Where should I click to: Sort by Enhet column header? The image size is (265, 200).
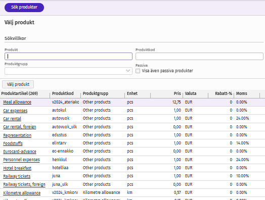tap(132, 93)
